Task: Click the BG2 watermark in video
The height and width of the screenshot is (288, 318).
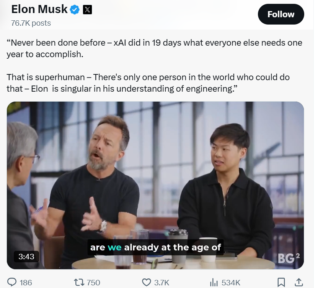Action: coord(289,258)
